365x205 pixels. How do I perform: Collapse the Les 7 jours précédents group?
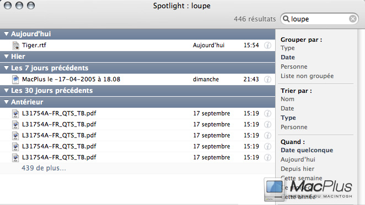6,68
